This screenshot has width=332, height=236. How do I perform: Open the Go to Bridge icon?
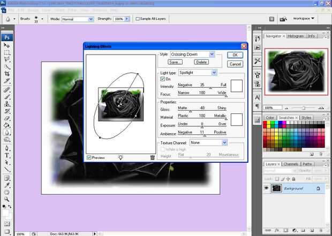283,19
